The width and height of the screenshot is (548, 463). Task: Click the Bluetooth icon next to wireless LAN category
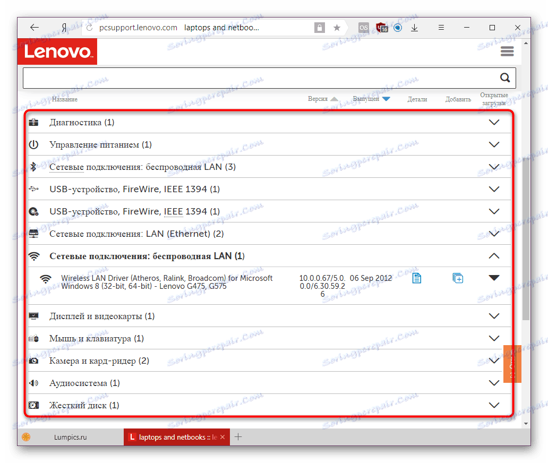34,166
